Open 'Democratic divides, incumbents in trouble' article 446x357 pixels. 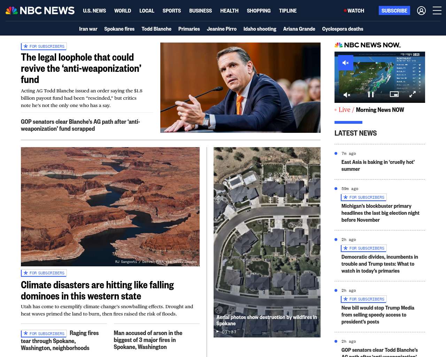380,264
